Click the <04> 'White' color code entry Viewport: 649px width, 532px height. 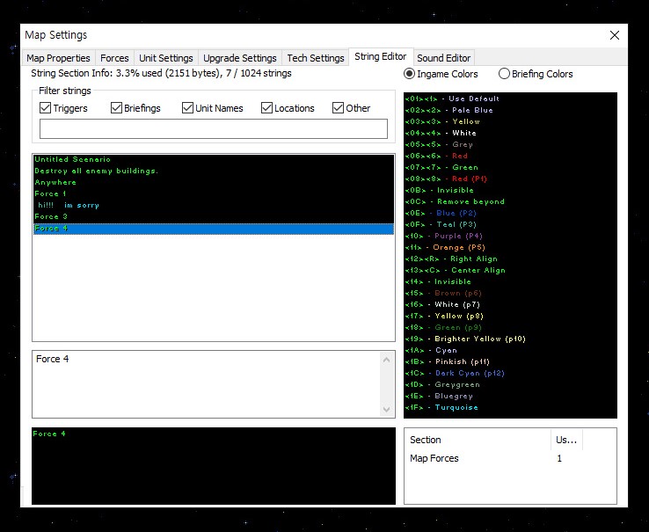(x=441, y=133)
